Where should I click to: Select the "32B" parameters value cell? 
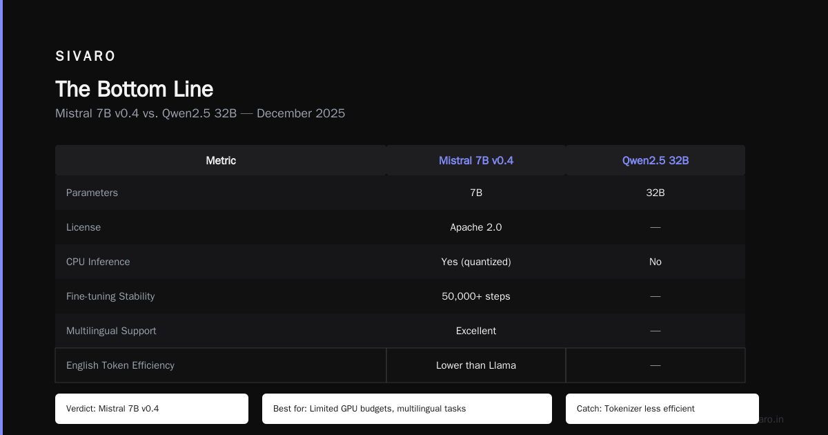click(x=655, y=193)
